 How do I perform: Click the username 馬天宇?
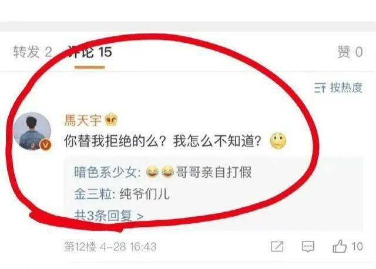(x=83, y=120)
